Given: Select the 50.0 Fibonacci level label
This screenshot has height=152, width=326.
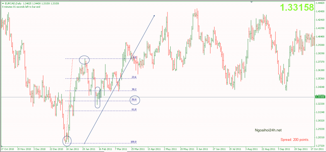Looking at the screenshot, I should click(x=134, y=100).
